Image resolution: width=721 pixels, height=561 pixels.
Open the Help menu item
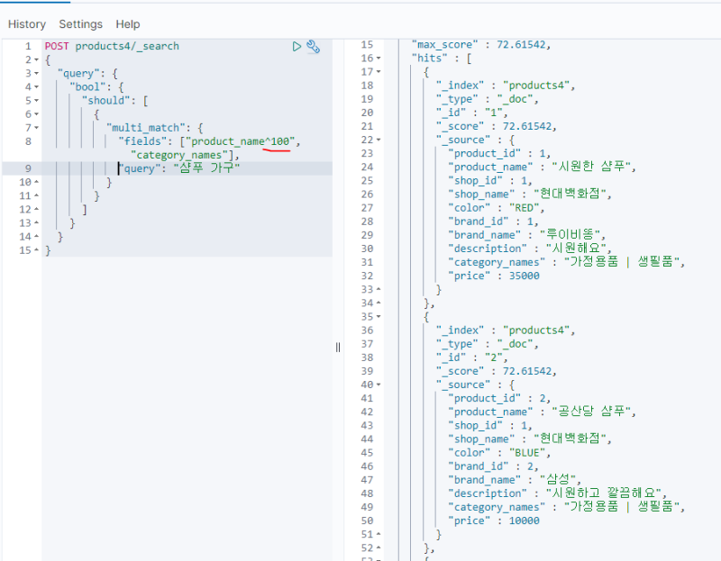[128, 24]
